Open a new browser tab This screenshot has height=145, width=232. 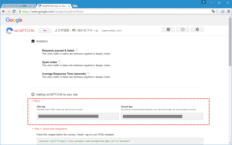(x=75, y=6)
